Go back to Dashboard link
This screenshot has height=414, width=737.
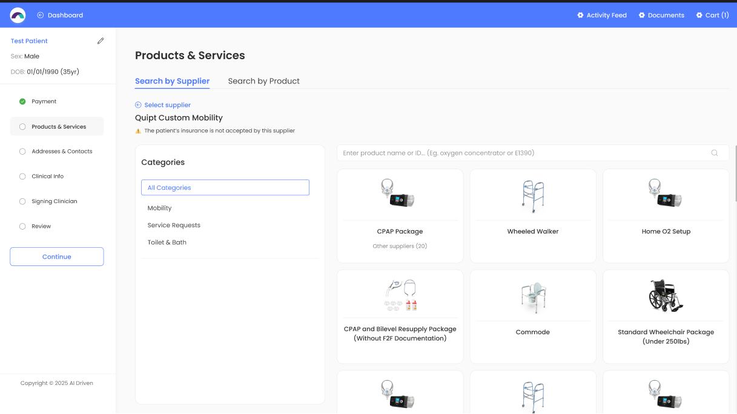pos(65,15)
